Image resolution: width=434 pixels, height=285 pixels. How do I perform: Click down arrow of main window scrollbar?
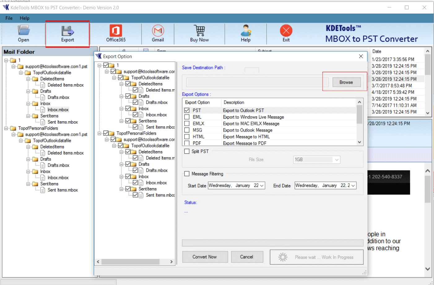pos(428,269)
